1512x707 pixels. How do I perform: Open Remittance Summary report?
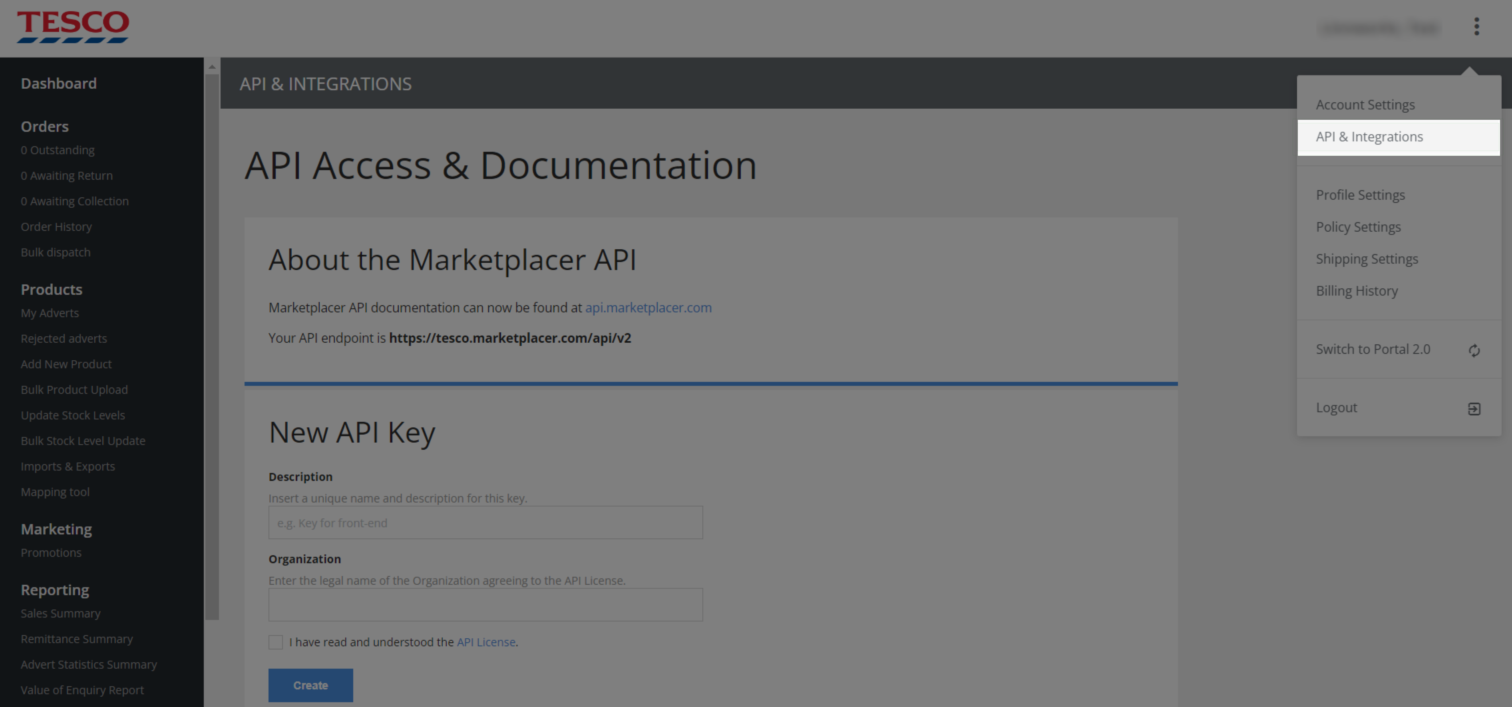point(76,639)
